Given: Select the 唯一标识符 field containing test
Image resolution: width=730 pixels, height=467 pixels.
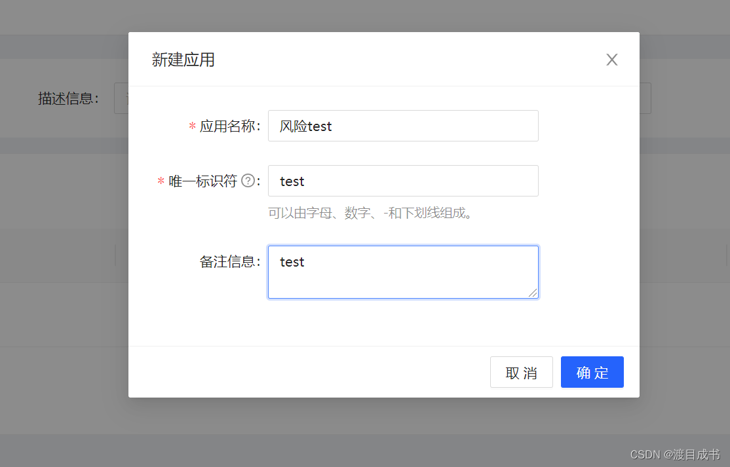Looking at the screenshot, I should (x=403, y=181).
